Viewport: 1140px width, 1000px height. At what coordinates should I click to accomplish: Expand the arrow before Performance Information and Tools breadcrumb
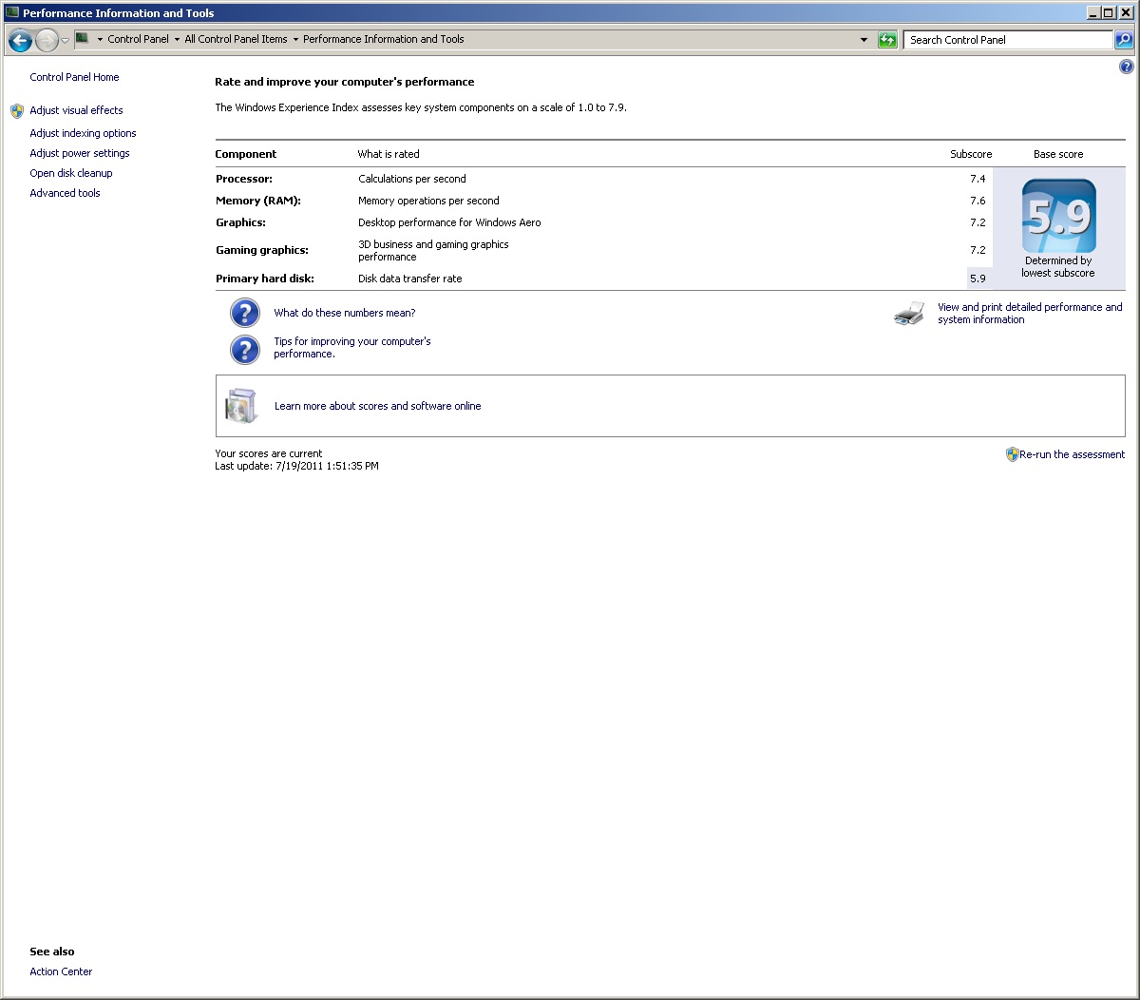295,40
